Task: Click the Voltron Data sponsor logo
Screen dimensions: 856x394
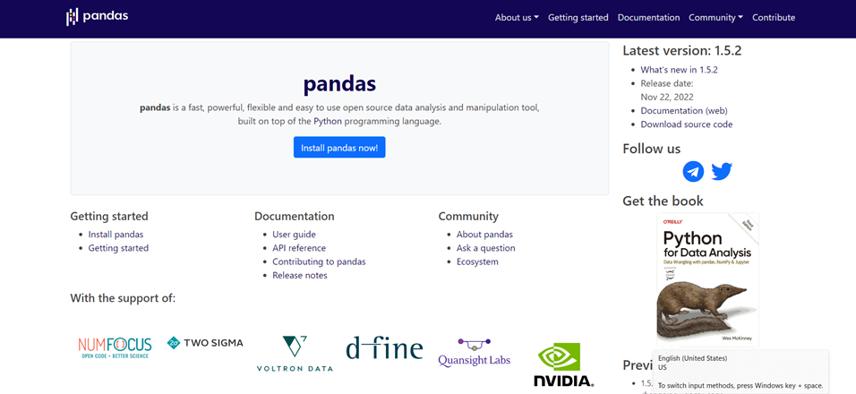Action: click(295, 354)
